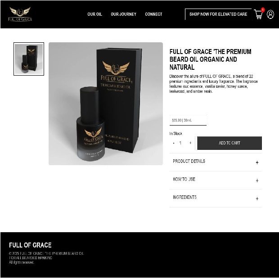Open the Our Oil menu item
This screenshot has width=279, height=279.
point(94,14)
